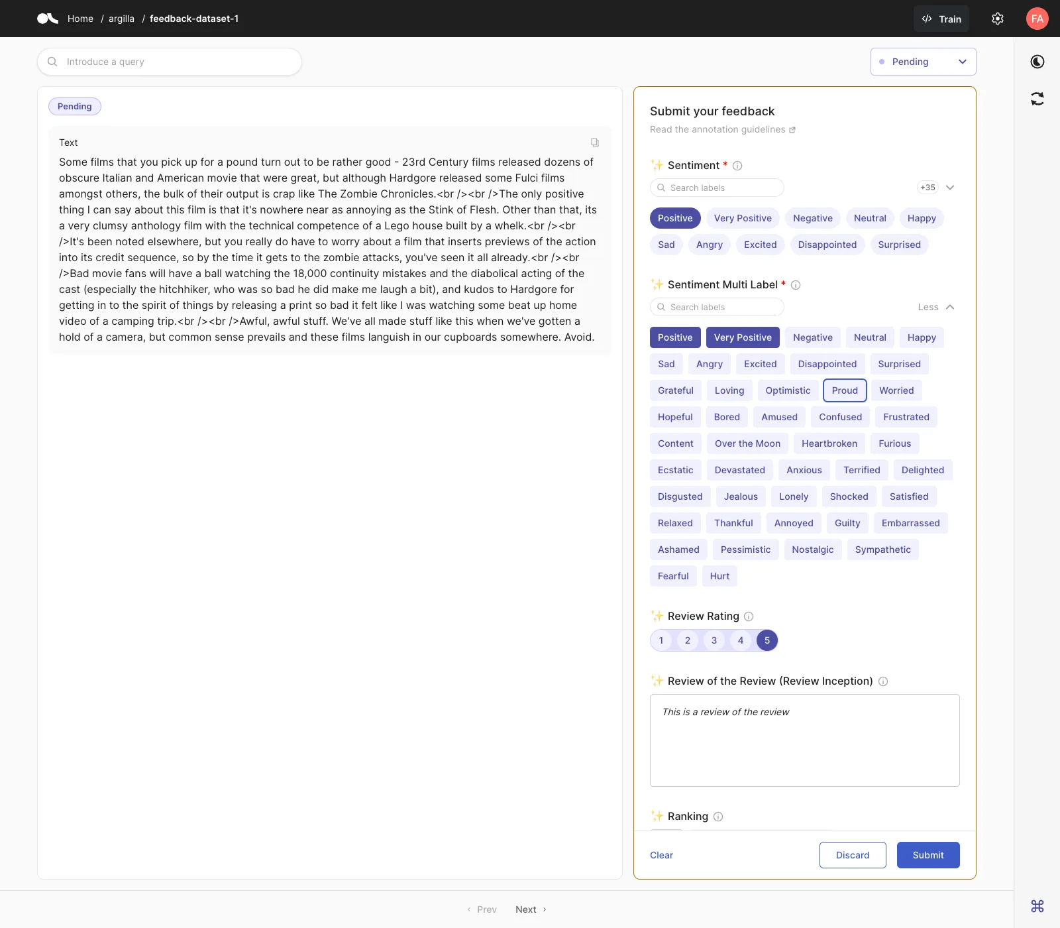Focus the Sentiment search labels field
1060x928 pixels.
pyautogui.click(x=717, y=188)
